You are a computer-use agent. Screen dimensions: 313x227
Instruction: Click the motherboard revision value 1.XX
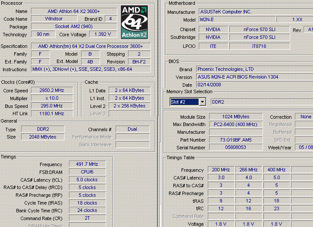point(295,19)
